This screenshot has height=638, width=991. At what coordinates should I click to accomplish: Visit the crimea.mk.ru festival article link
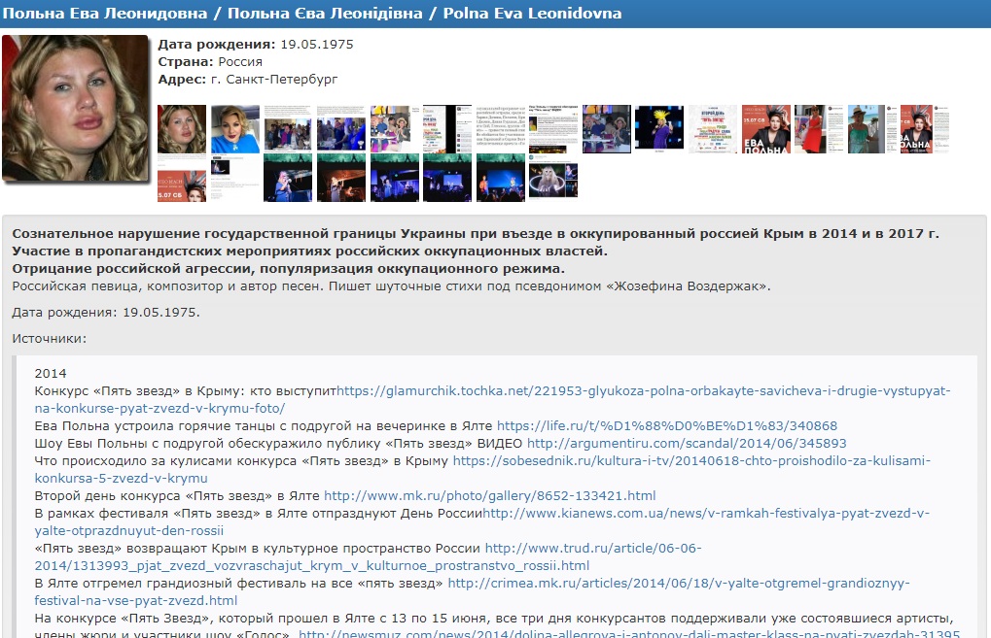(x=691, y=584)
